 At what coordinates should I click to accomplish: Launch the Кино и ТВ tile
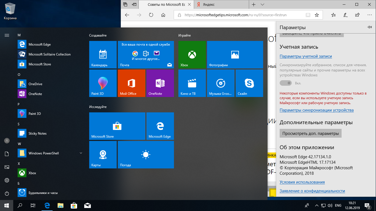192,83
